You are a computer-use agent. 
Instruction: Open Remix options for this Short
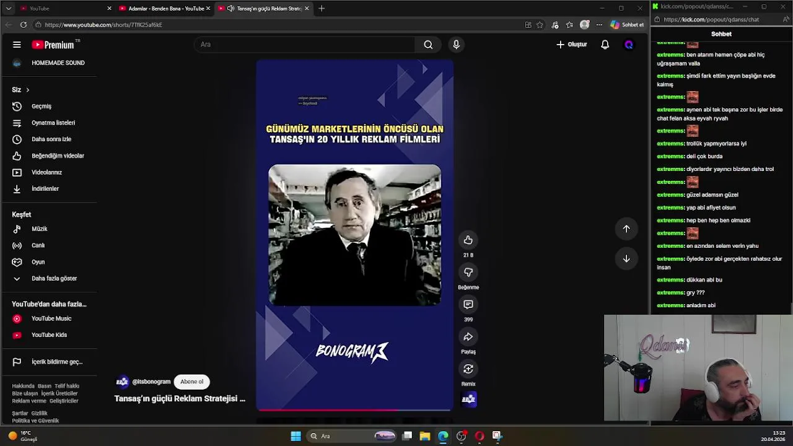468,369
